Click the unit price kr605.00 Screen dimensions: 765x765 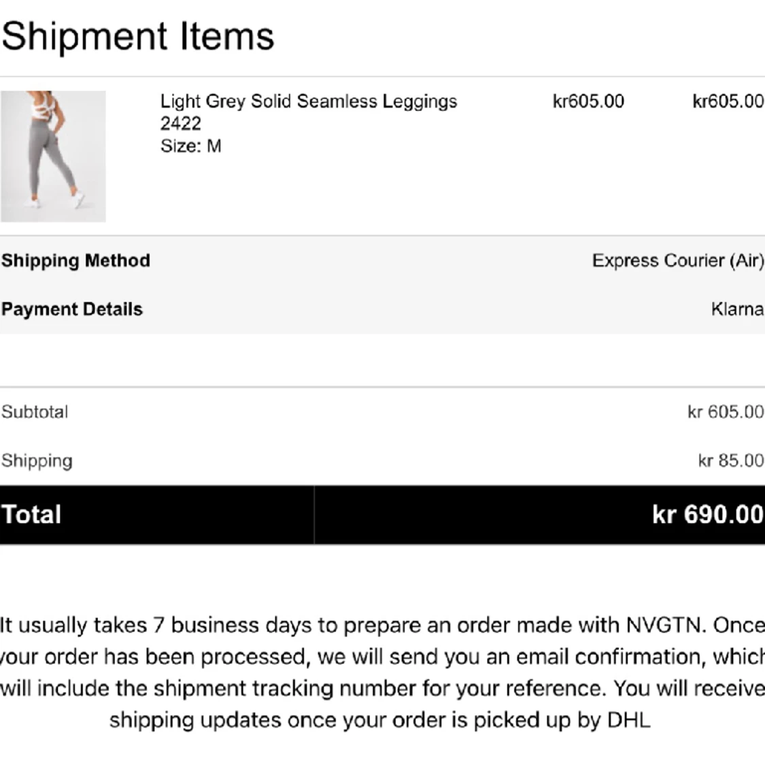pos(588,101)
